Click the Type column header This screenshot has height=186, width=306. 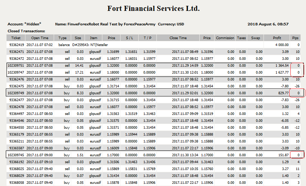[x=62, y=38]
